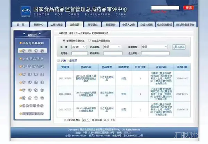Click the 申请类型 column header
208x144 pixels.
pos(123,67)
